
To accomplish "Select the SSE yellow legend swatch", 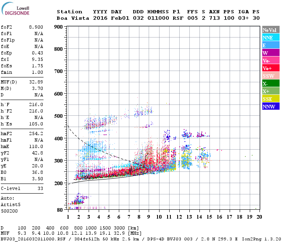I will coord(271,99).
